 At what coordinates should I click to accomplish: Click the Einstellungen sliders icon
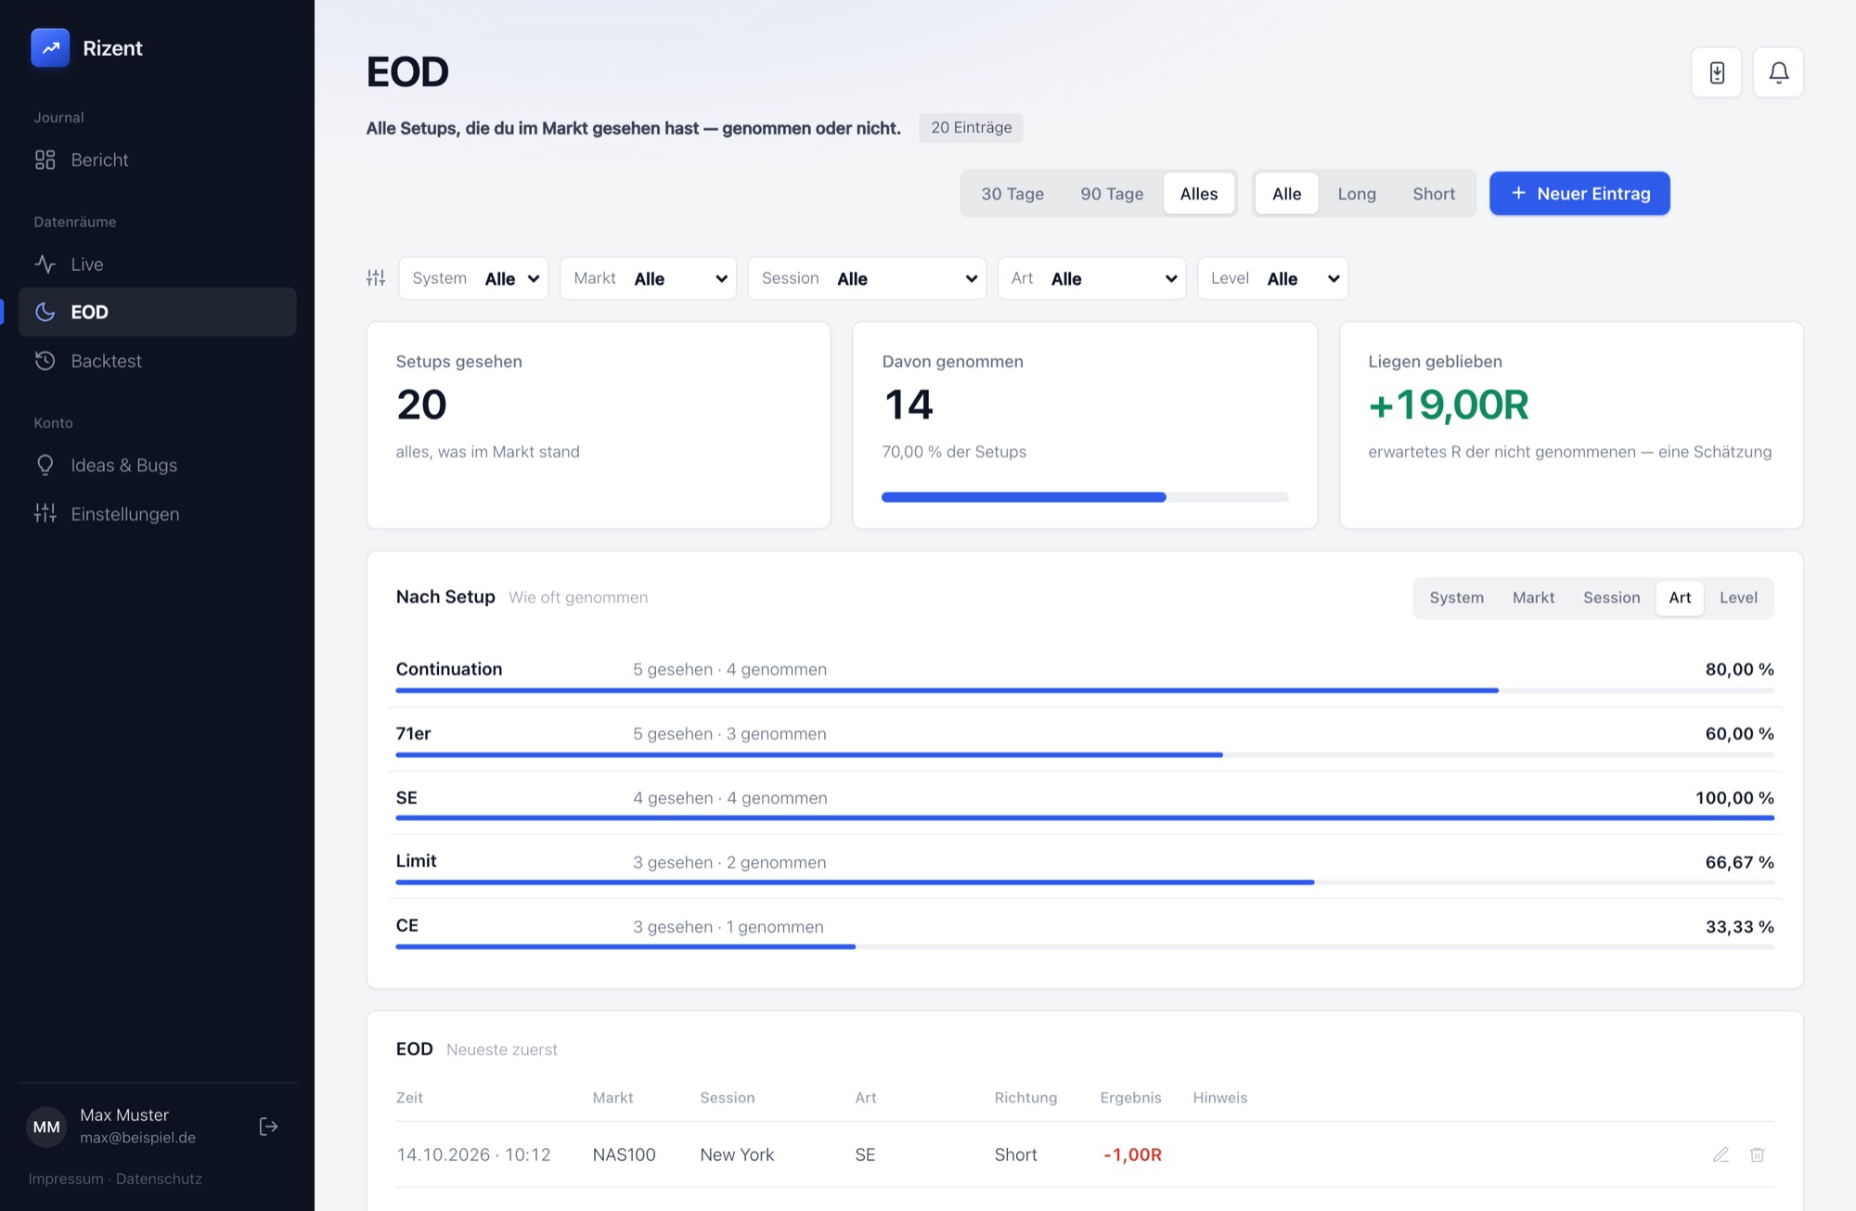[45, 513]
